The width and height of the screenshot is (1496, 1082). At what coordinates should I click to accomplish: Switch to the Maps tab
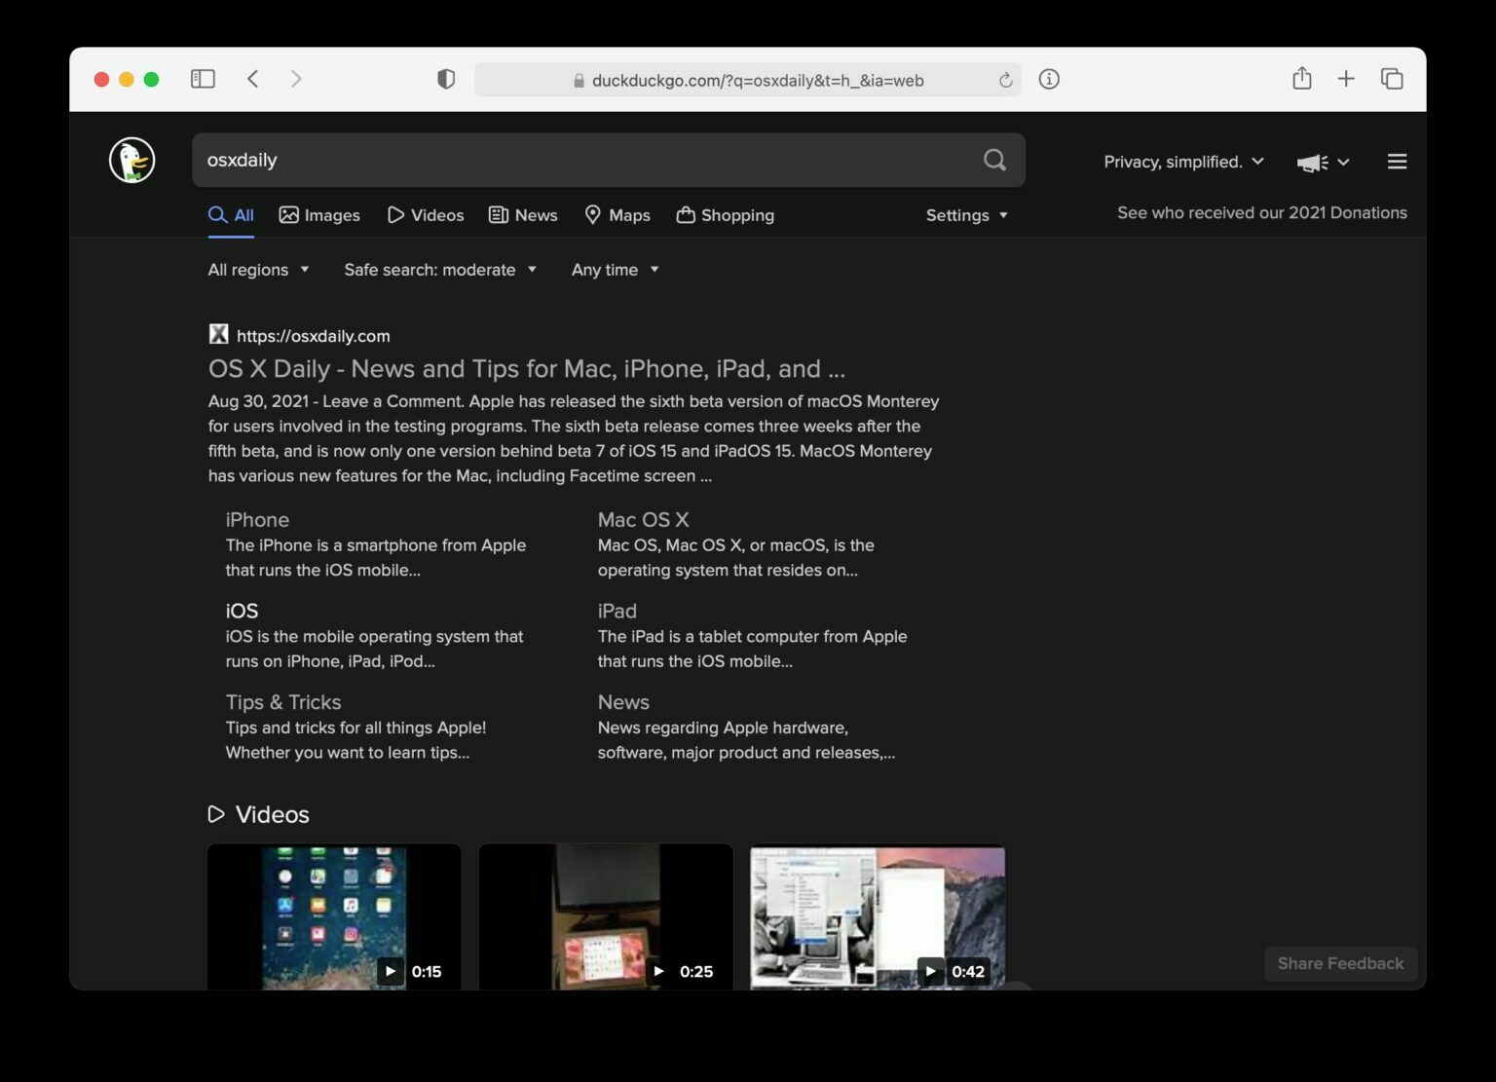(617, 215)
